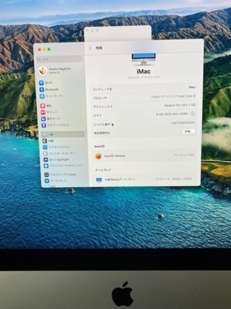Select General (一般) in the sidebar
Image resolution: width=231 pixels, height=309 pixels.
click(63, 134)
